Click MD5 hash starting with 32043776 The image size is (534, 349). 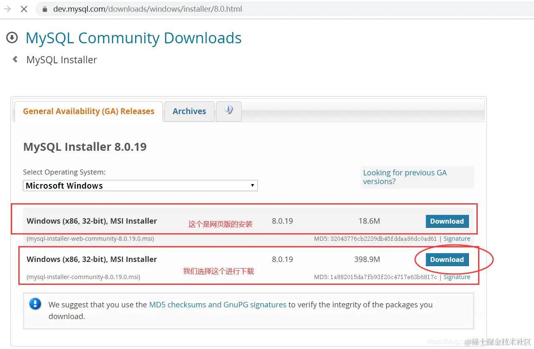383,239
